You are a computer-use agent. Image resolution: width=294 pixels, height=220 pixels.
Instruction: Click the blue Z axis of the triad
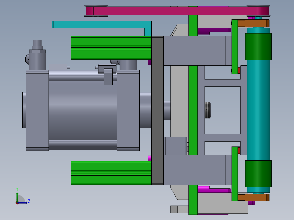coord(22,203)
